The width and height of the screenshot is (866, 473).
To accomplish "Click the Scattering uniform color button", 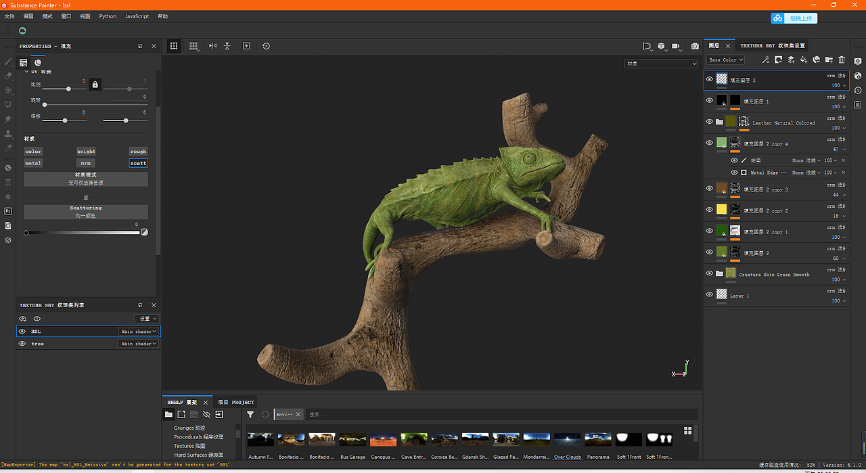I will coord(86,212).
